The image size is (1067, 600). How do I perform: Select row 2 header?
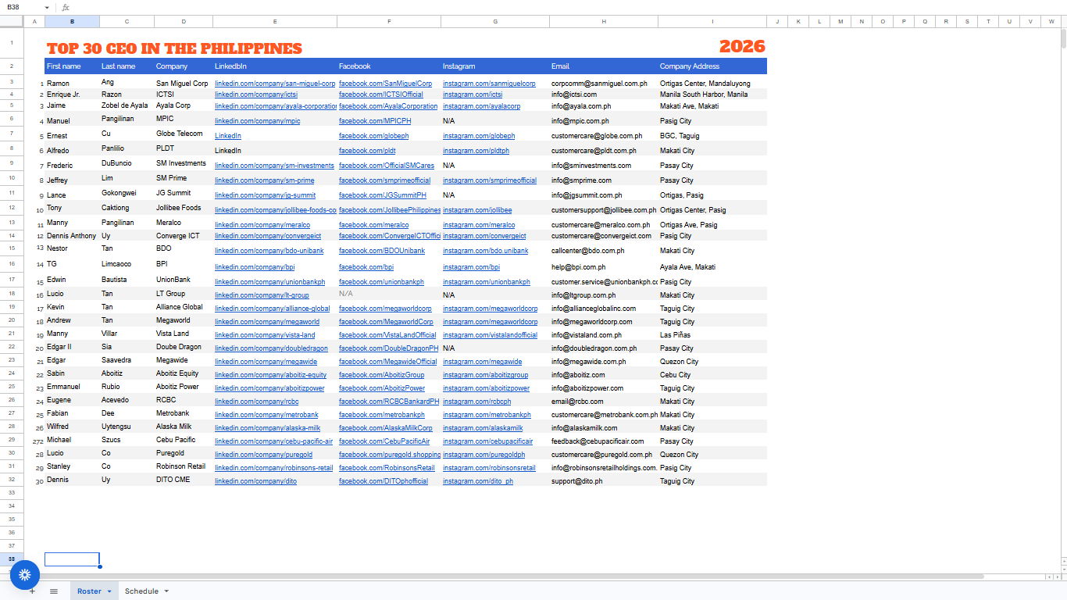[x=12, y=66]
